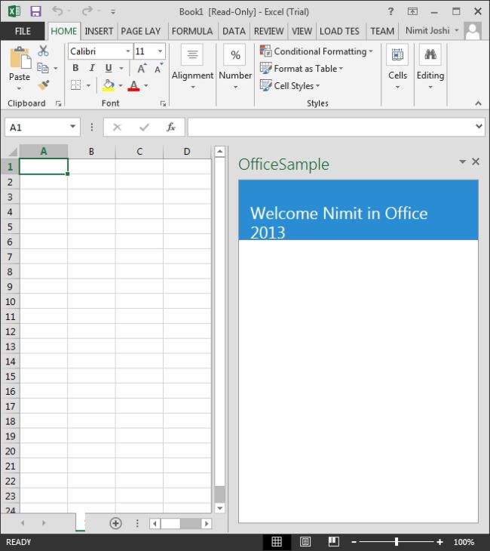Screen dimensions: 490x551
Task: Click inside the formula bar input
Action: coord(330,127)
